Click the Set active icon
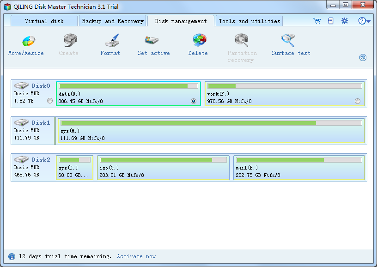Screen dimensions: 377x267 tap(152, 40)
